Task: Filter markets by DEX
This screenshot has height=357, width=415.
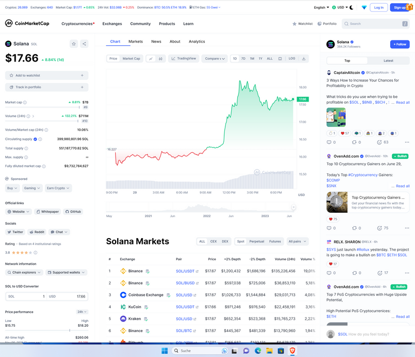Action: [225, 241]
